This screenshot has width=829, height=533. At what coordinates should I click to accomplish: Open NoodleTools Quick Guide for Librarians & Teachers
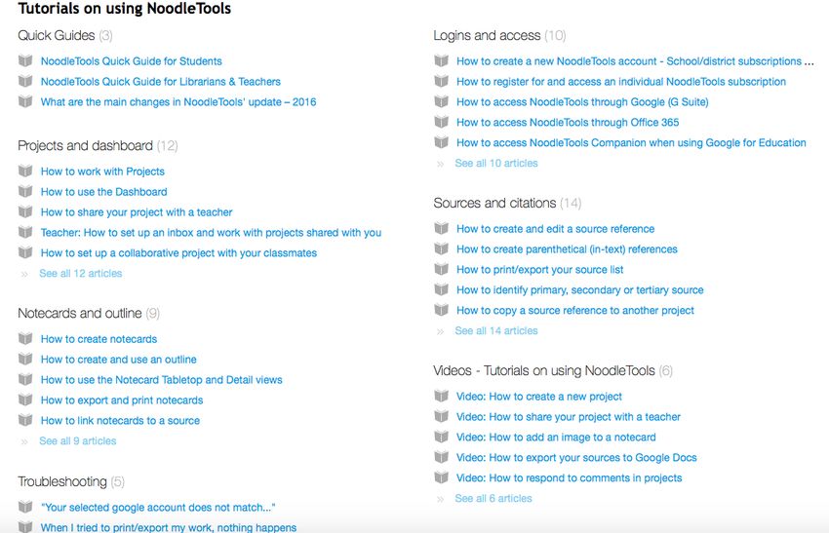[x=161, y=81]
